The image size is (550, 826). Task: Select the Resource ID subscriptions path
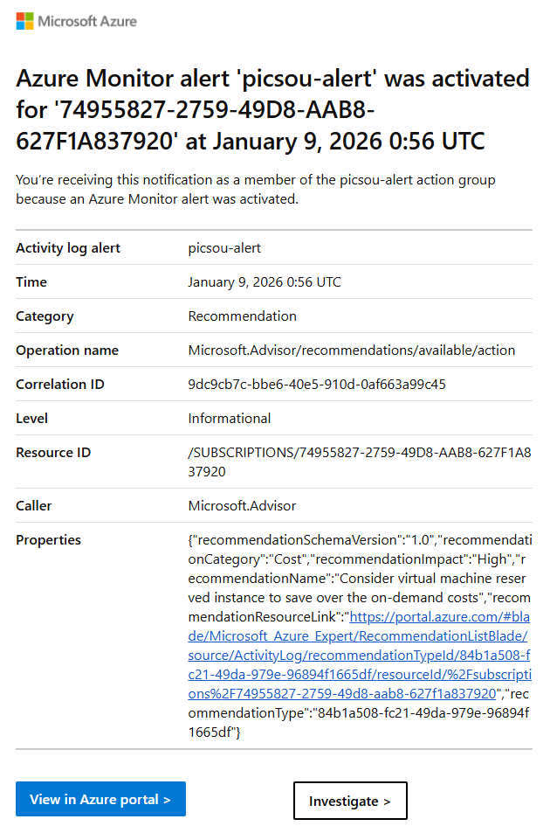[360, 462]
